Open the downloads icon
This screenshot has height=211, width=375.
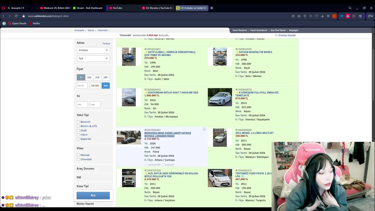point(322,16)
